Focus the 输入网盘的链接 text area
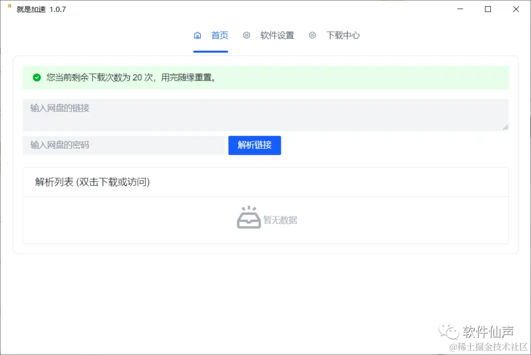Viewport: 531px width, 355px height. click(x=265, y=115)
